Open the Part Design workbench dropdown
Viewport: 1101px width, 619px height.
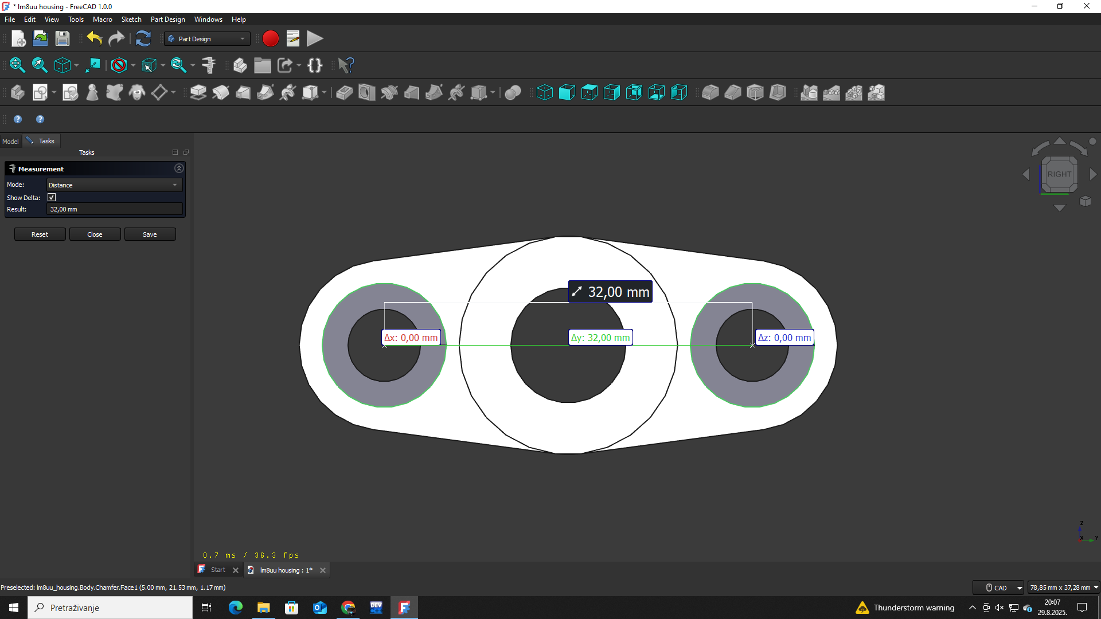pos(207,39)
